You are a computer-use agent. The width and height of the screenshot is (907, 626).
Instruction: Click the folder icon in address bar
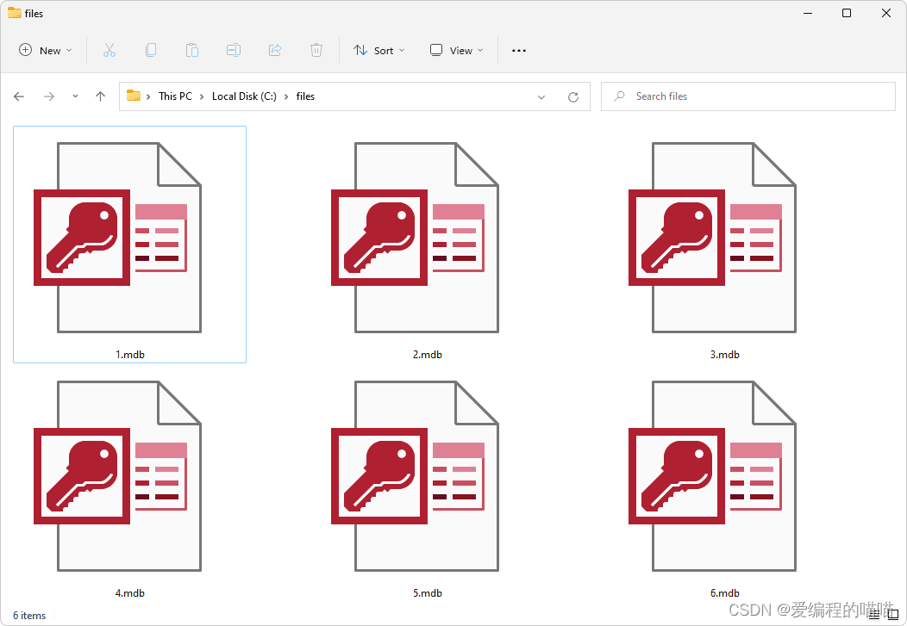(134, 96)
